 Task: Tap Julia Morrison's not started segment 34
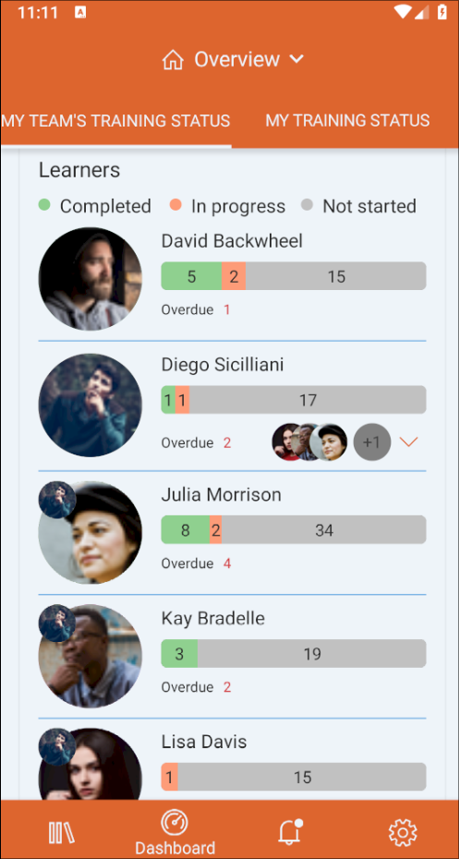324,530
